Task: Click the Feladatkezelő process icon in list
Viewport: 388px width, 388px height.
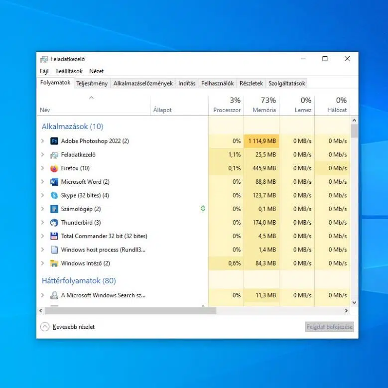Action: coord(54,155)
